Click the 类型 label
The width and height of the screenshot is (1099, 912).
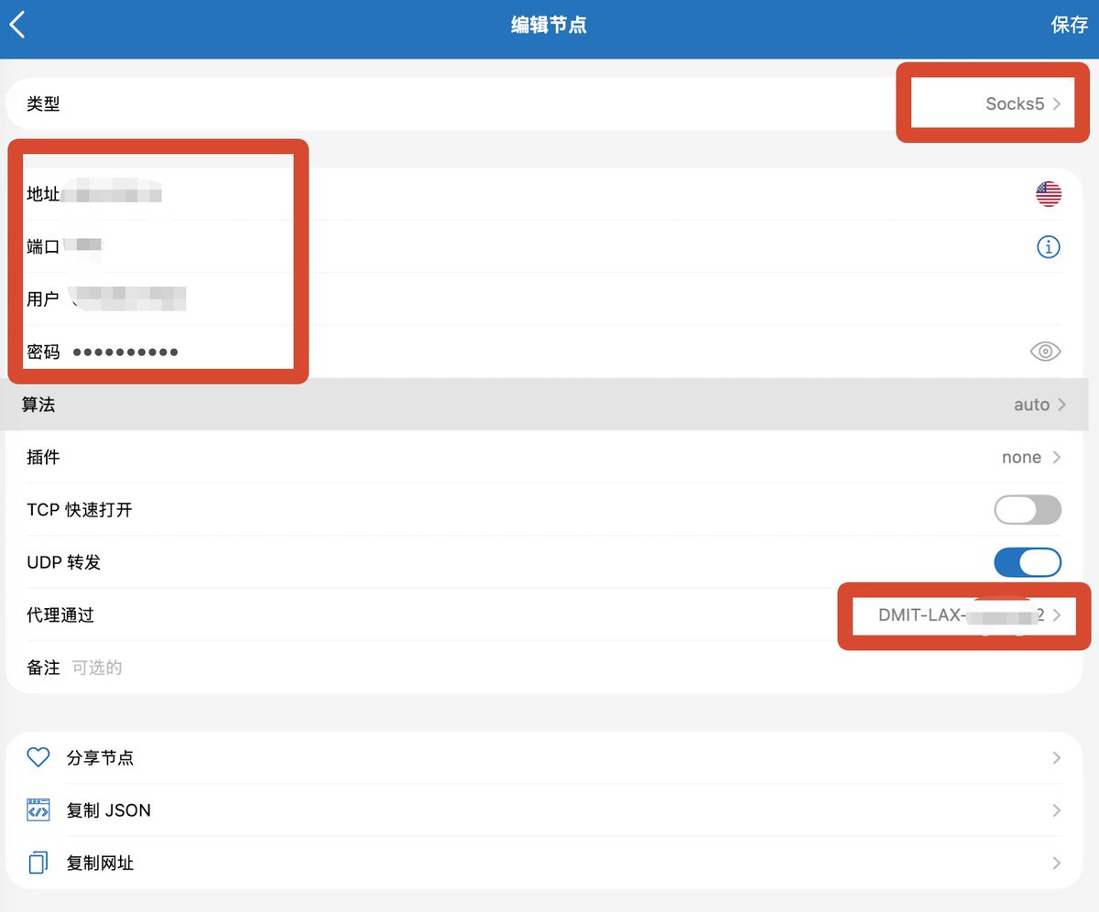point(43,103)
